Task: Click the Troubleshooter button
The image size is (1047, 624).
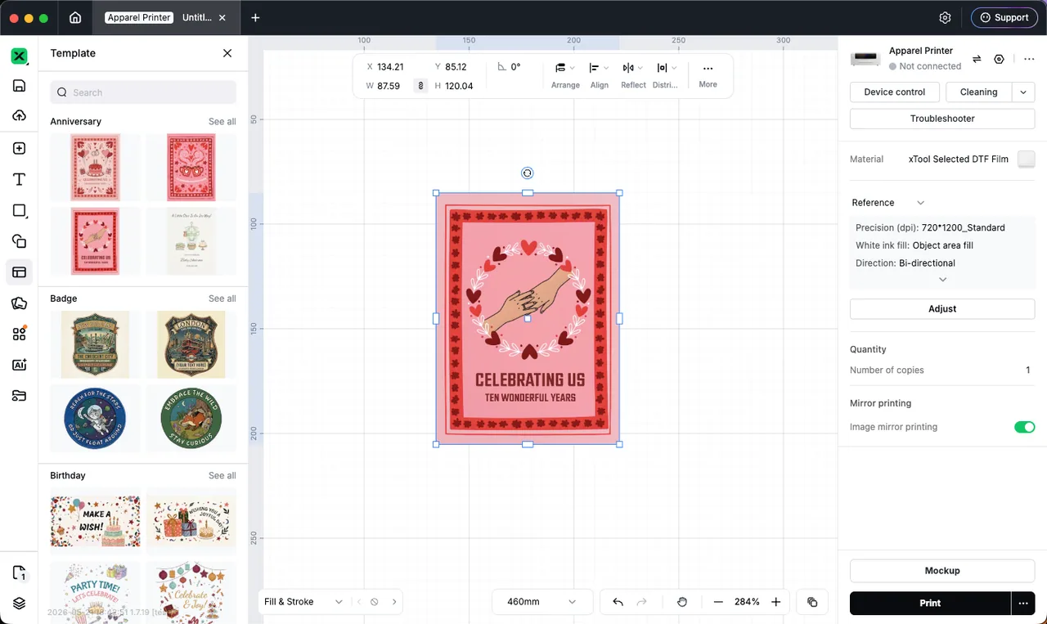Action: [942, 119]
